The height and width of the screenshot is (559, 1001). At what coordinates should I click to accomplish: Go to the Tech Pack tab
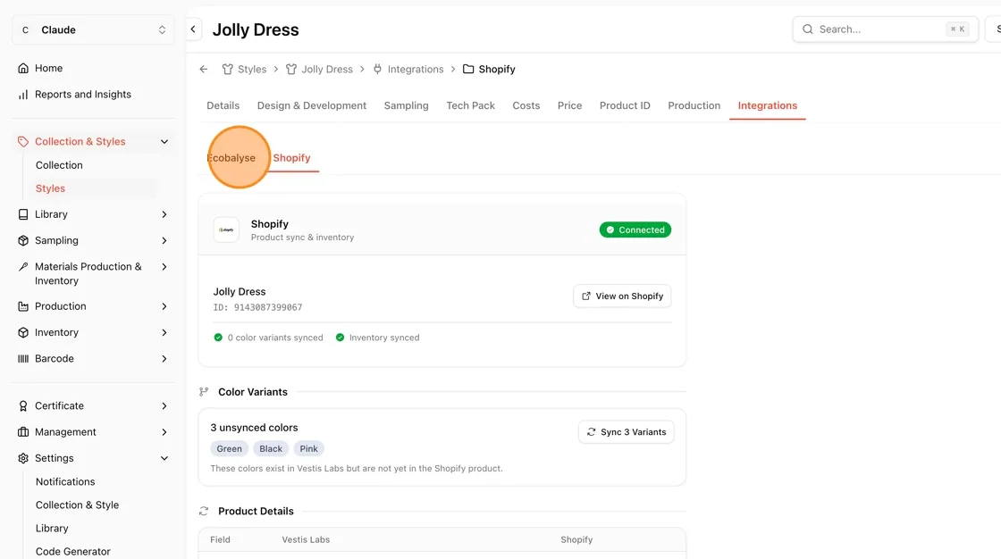[470, 105]
